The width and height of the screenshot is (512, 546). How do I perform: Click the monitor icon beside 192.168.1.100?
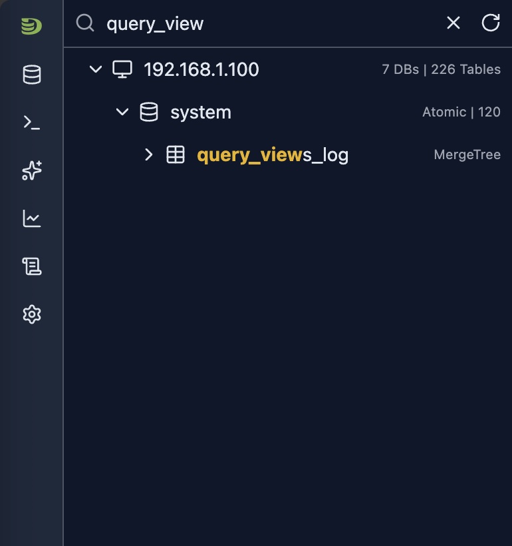tap(122, 69)
